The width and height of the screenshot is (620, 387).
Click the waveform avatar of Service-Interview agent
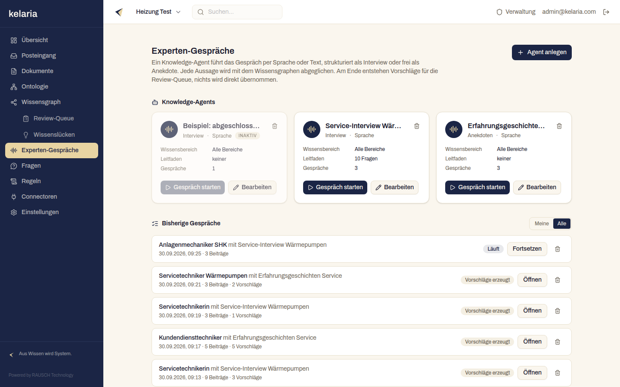[312, 129]
